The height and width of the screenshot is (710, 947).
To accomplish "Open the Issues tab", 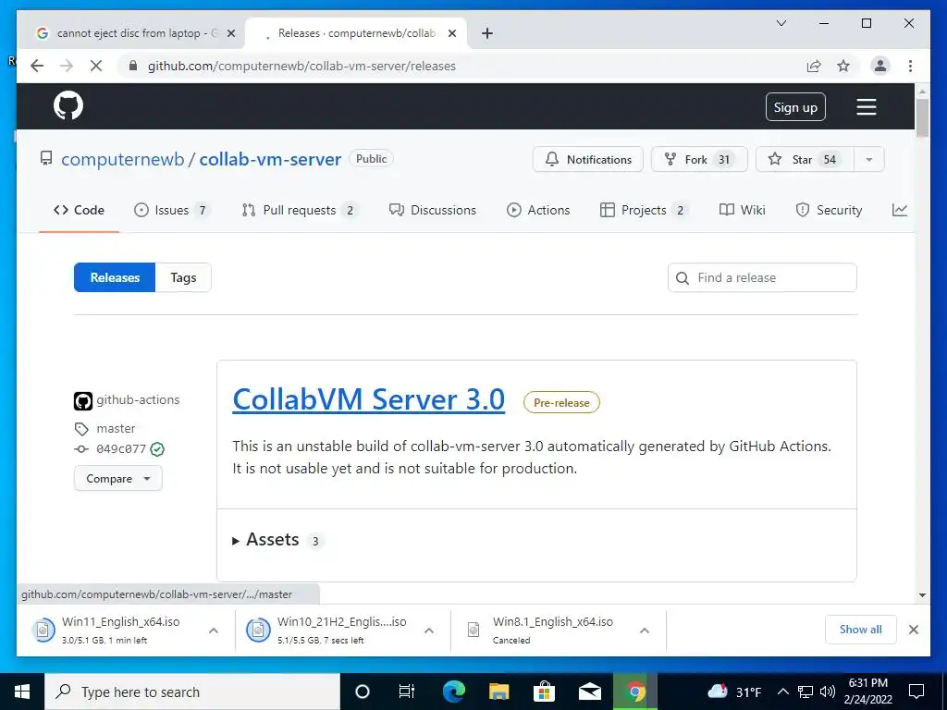I will click(172, 210).
